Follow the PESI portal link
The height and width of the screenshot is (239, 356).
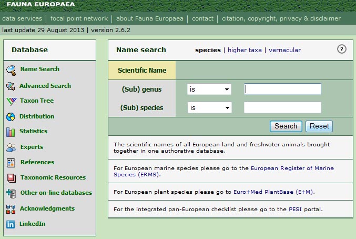tap(295, 209)
